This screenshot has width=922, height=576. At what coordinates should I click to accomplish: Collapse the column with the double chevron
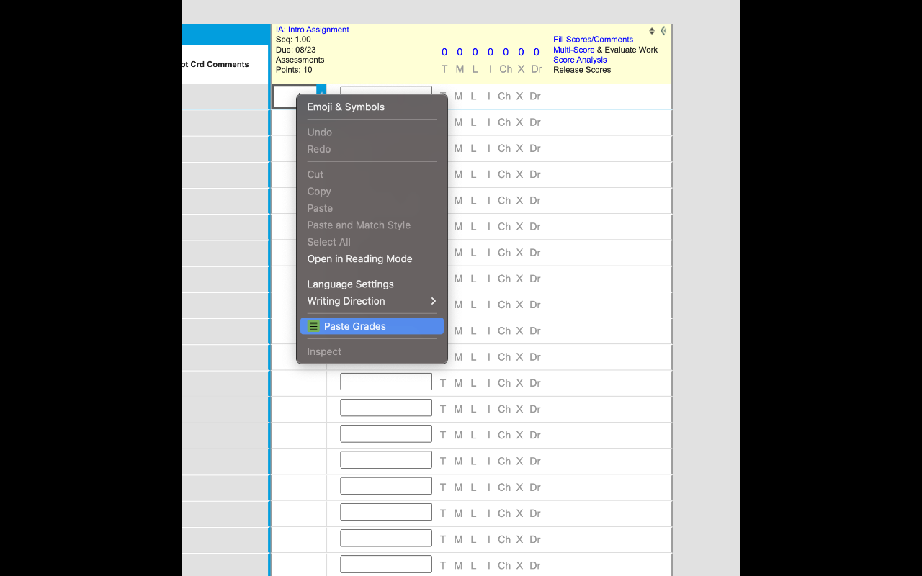(x=663, y=31)
